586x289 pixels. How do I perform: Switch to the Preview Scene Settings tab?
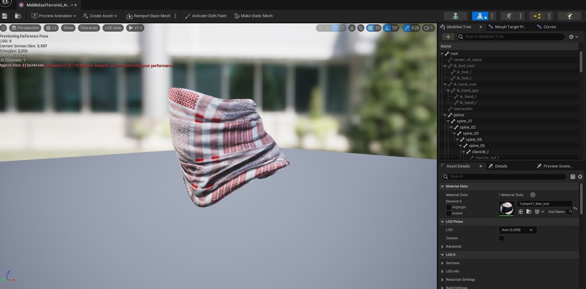555,166
